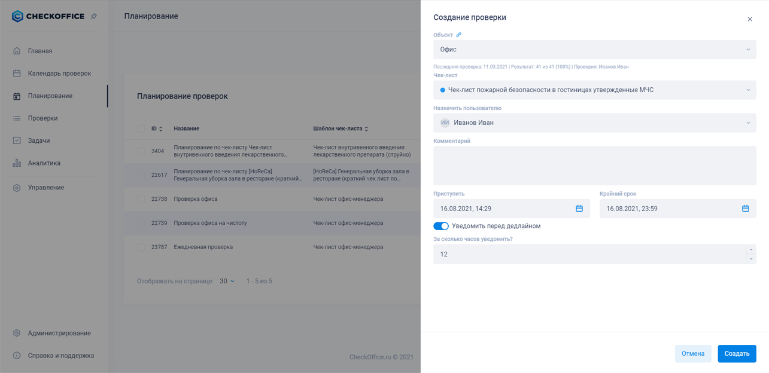This screenshot has height=373, width=769.
Task: Go to Календарь проверок in sidebar
Action: (59, 74)
